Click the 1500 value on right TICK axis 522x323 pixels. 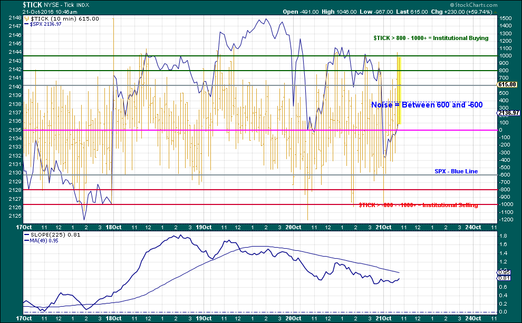coord(505,18)
